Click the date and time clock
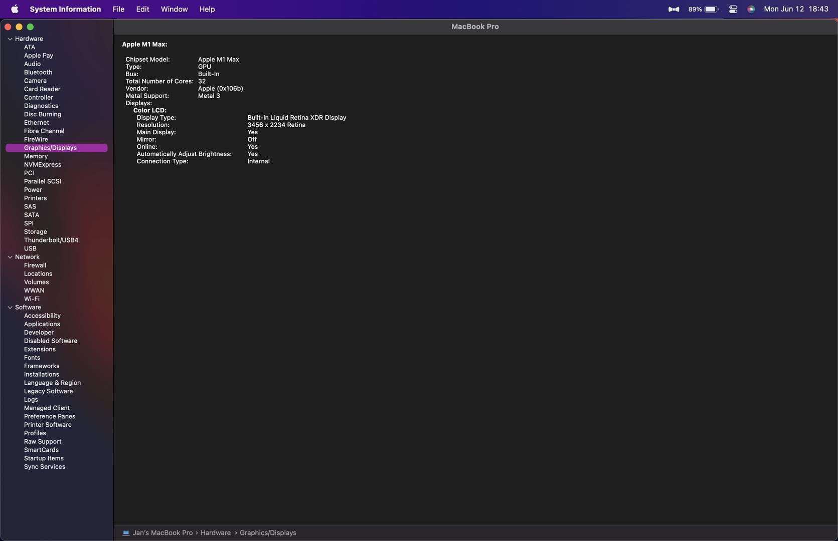The image size is (838, 541). tap(795, 9)
